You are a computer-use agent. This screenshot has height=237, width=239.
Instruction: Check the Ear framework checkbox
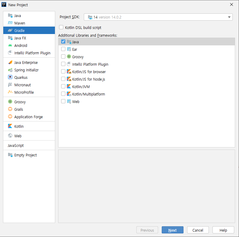click(x=63, y=49)
